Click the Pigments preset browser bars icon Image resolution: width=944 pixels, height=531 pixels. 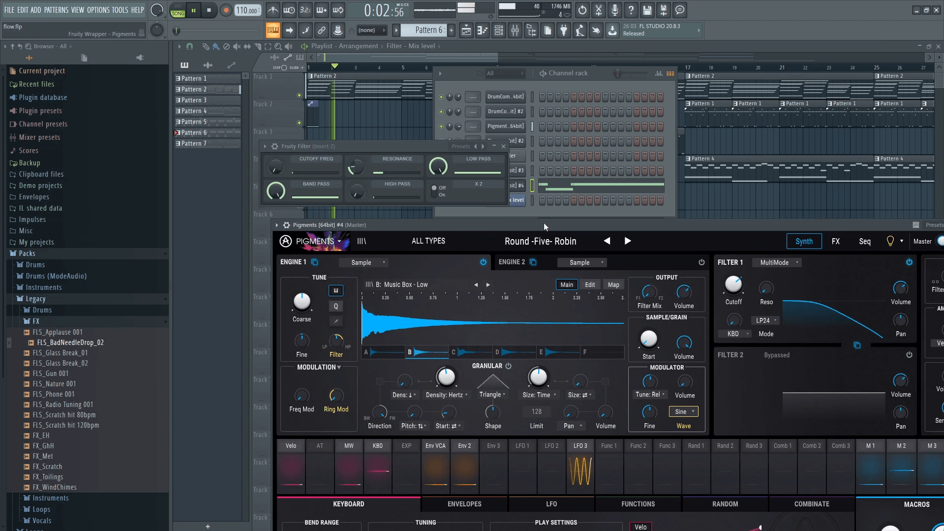[x=362, y=241]
